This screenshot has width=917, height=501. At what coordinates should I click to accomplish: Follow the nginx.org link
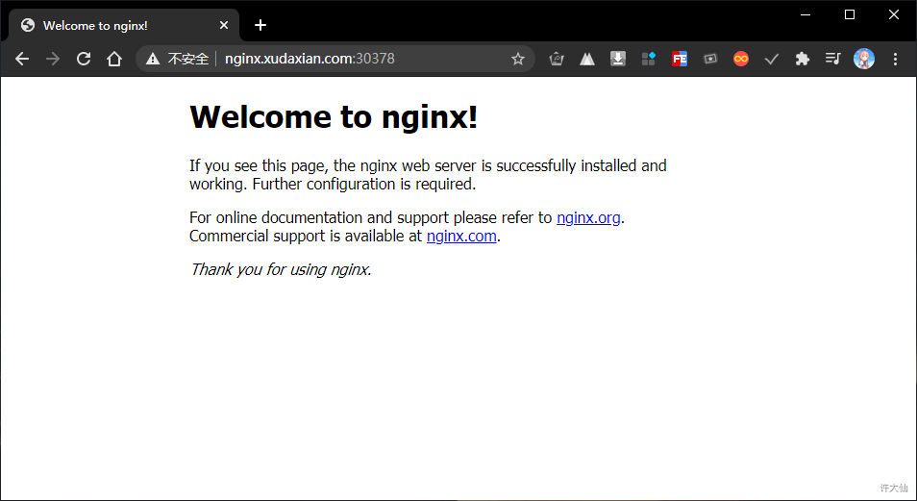(x=588, y=217)
